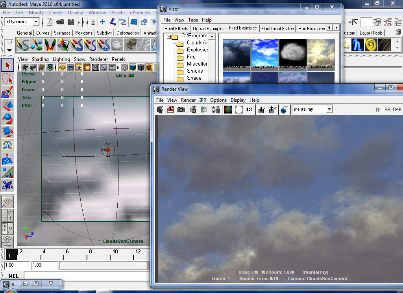This screenshot has height=293, width=403.
Task: Switch to the Ocean Examples tab in Visor
Action: pyautogui.click(x=209, y=29)
